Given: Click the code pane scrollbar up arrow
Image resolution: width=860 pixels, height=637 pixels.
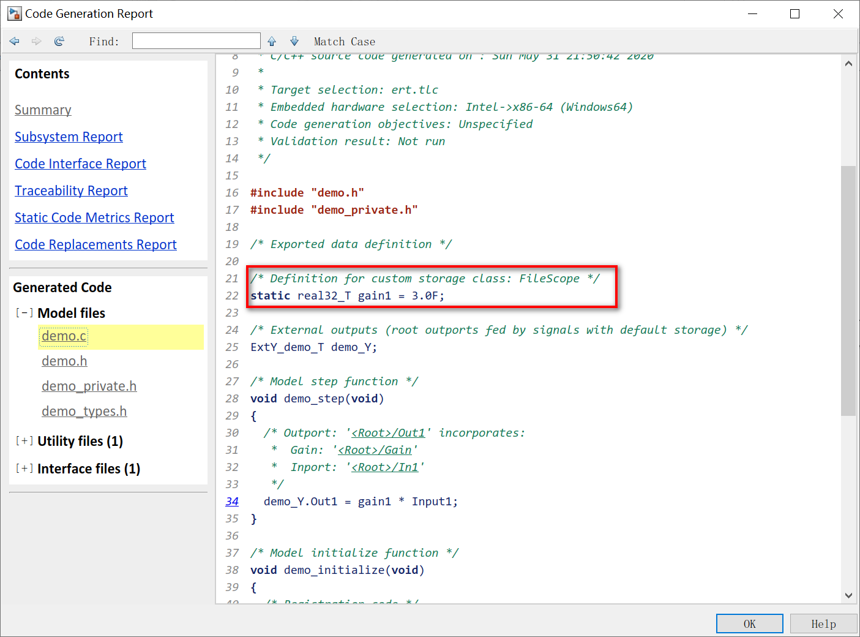Looking at the screenshot, I should tap(848, 63).
